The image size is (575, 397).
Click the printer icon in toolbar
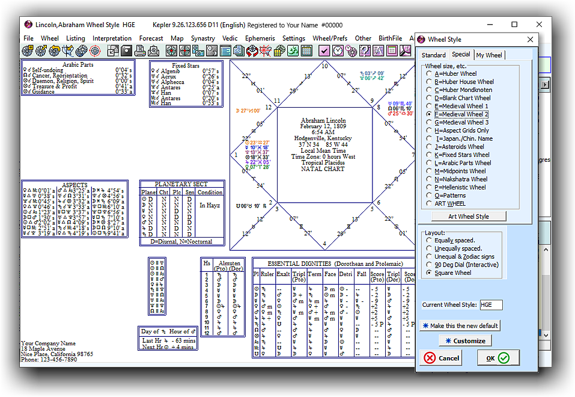coord(140,51)
